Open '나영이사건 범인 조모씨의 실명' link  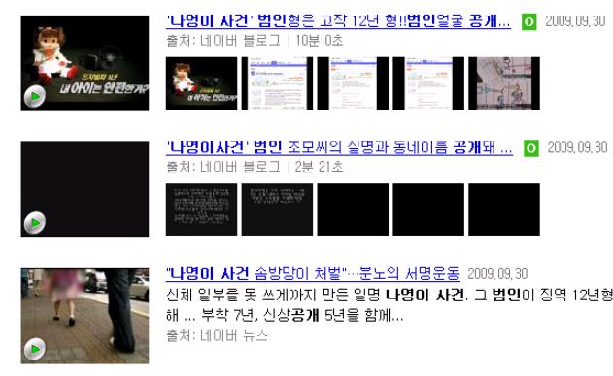point(339,147)
